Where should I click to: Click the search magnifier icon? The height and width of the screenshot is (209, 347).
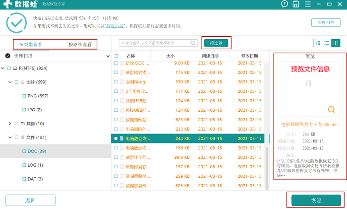[193, 43]
